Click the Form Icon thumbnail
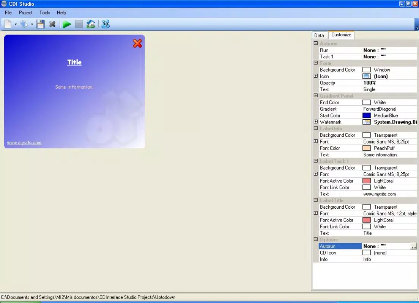 tap(367, 76)
